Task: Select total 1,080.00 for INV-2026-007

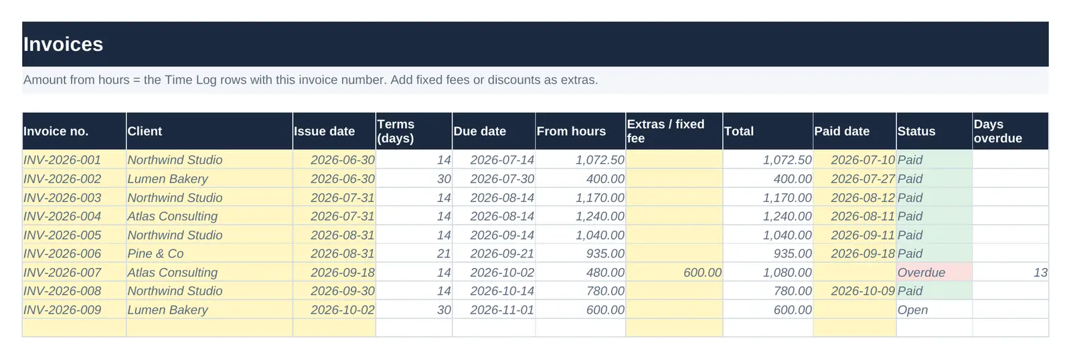Action: 768,272
